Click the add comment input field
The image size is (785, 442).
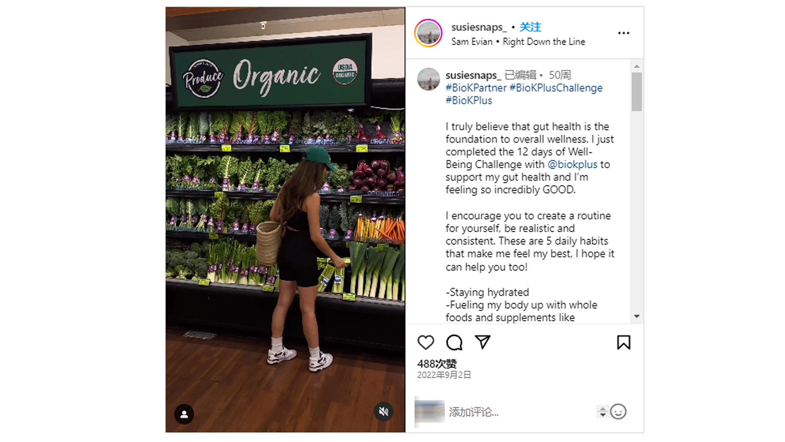pos(519,412)
